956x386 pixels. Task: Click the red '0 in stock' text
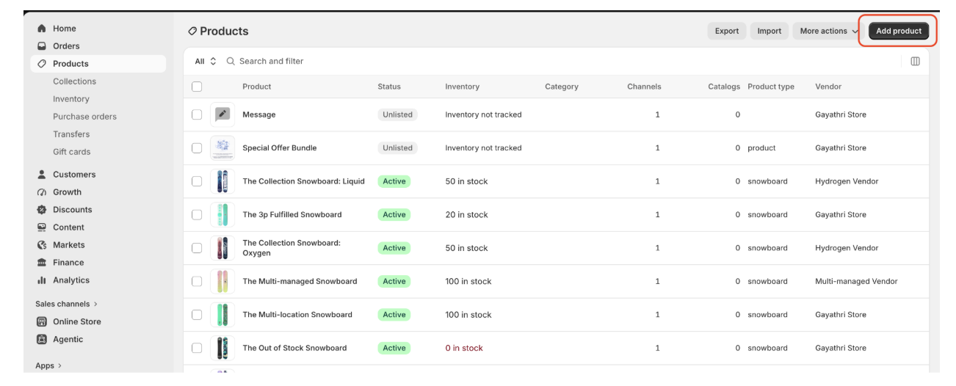pos(464,348)
